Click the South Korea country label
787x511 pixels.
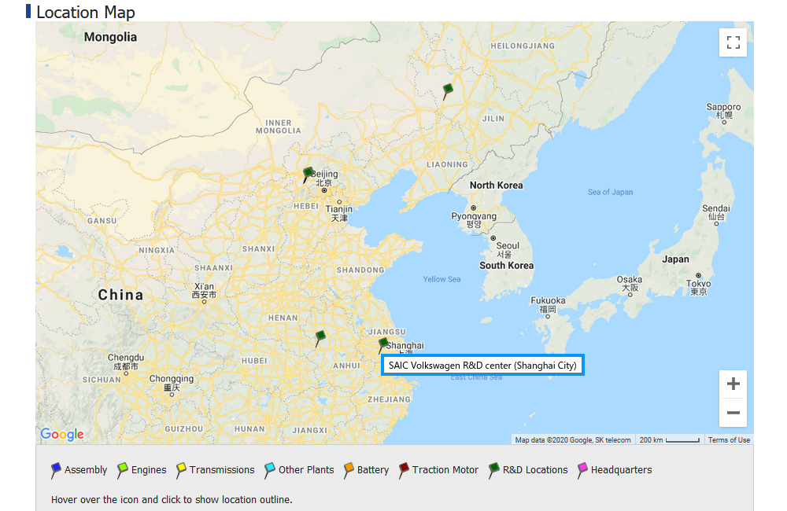(x=506, y=266)
